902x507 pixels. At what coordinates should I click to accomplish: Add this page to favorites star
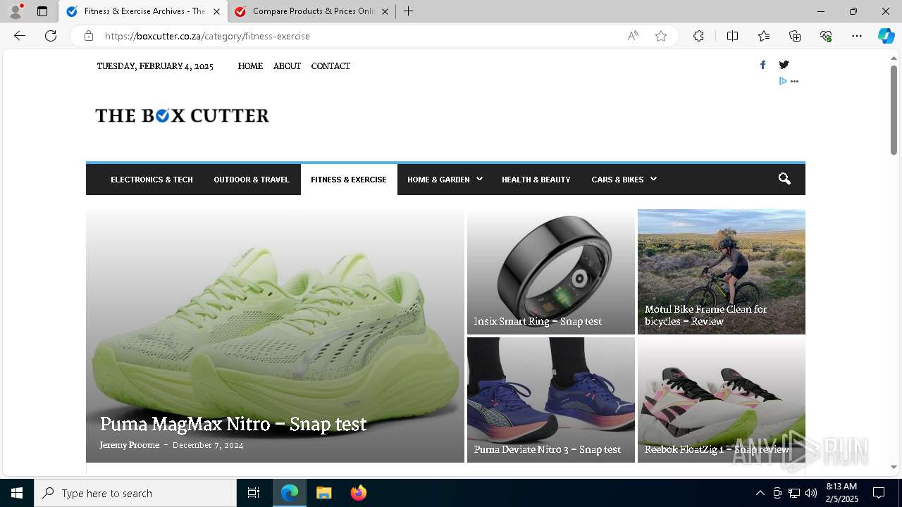(x=661, y=36)
